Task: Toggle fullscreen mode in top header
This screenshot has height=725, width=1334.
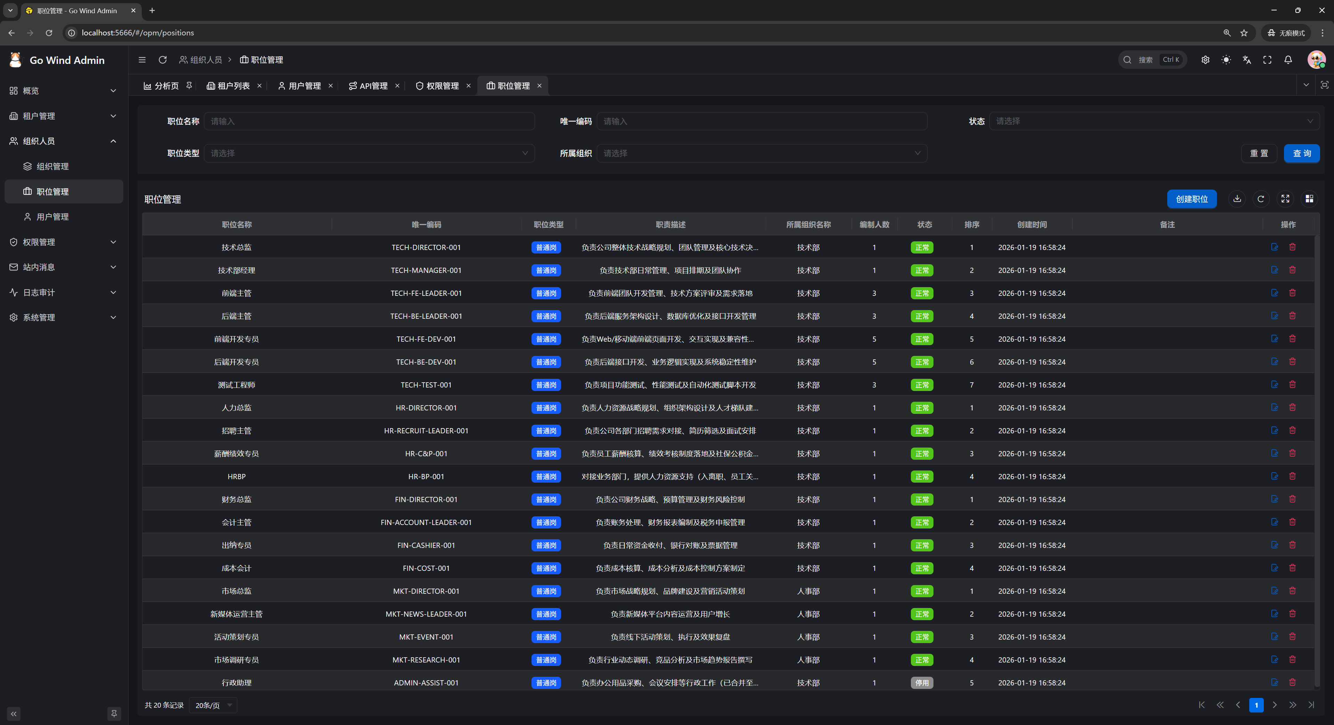Action: tap(1267, 59)
